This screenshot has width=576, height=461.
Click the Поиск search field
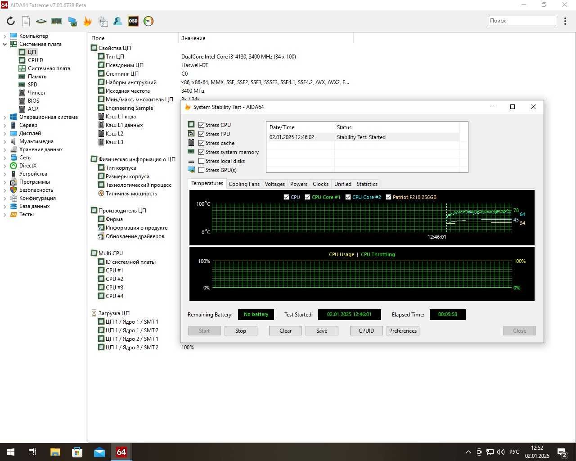[522, 21]
